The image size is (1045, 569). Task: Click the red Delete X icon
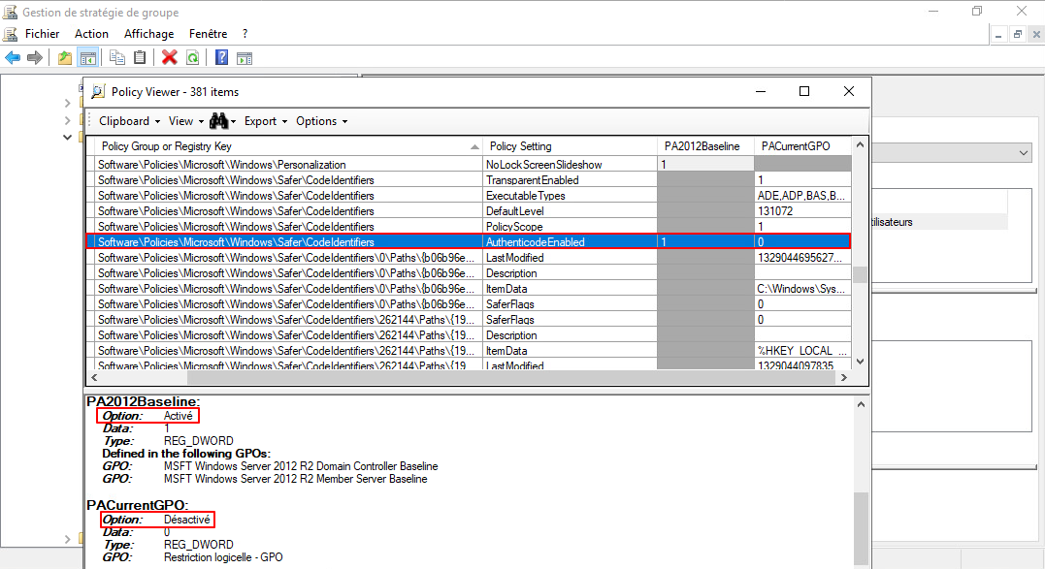(169, 58)
